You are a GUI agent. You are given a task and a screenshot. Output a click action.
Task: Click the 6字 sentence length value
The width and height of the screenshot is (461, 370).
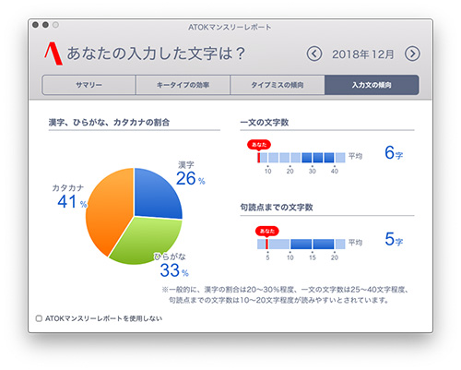(x=394, y=153)
